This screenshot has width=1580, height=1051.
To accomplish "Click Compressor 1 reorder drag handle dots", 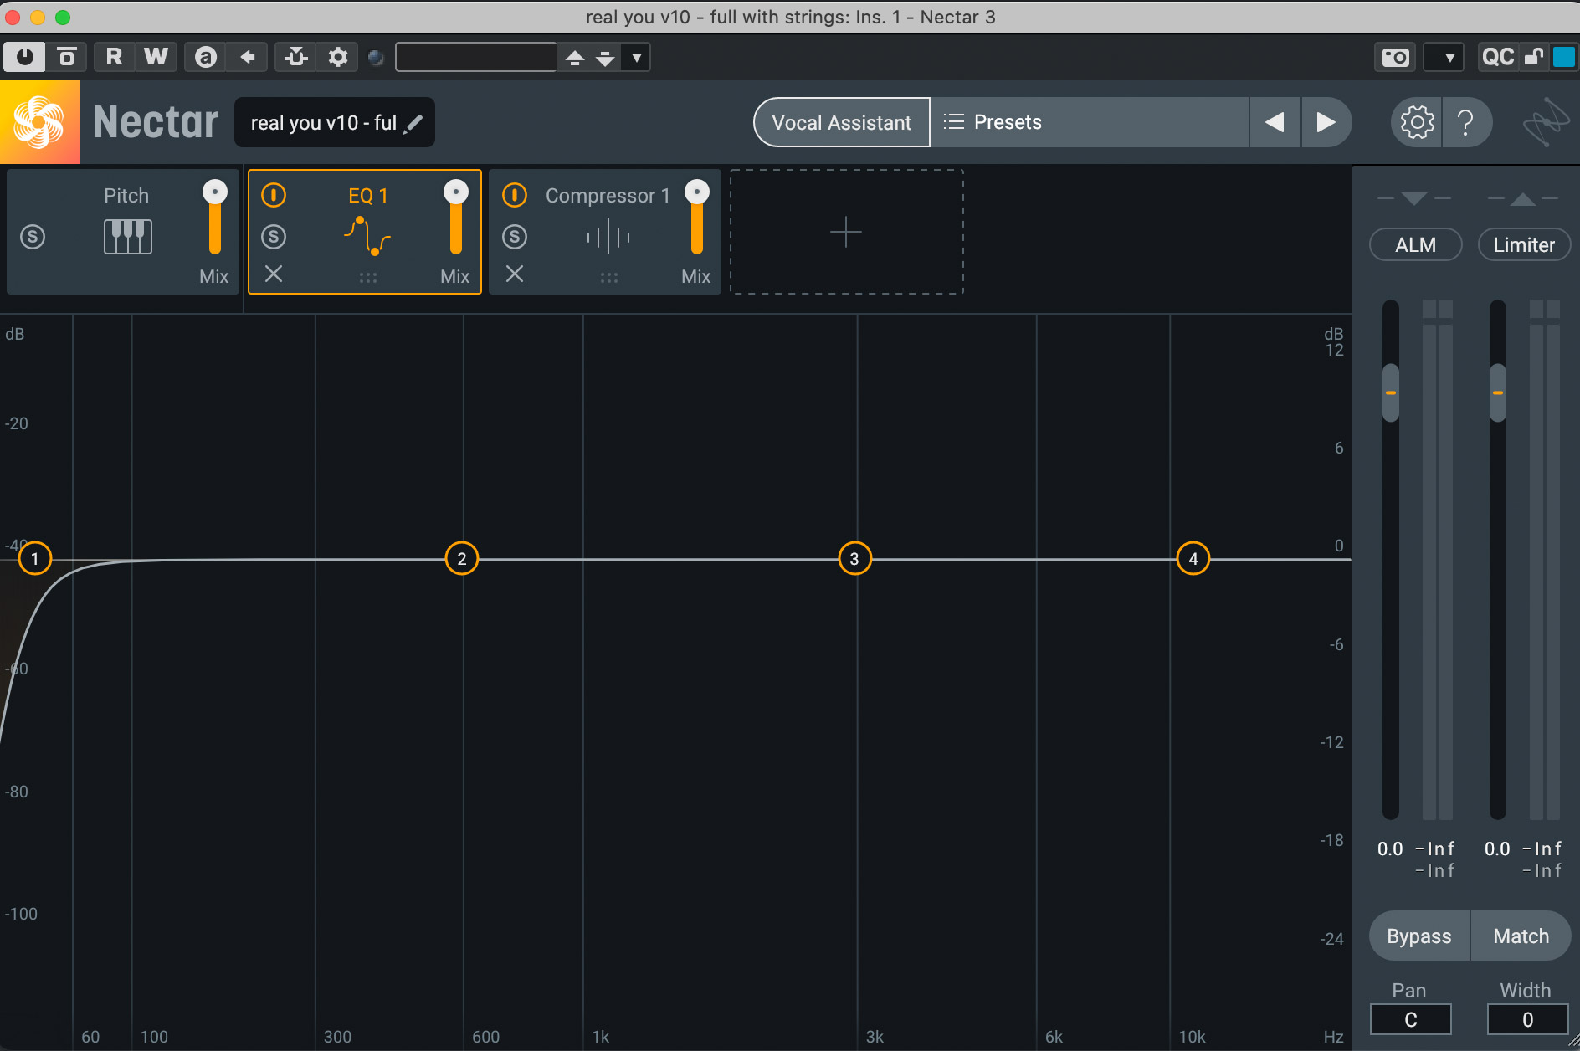I will pos(609,277).
